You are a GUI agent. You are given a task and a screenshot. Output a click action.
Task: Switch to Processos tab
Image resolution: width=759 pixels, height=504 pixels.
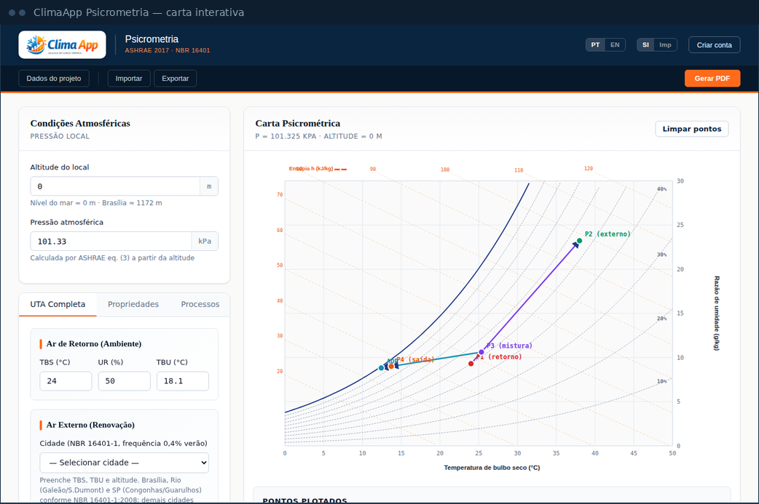(x=200, y=304)
